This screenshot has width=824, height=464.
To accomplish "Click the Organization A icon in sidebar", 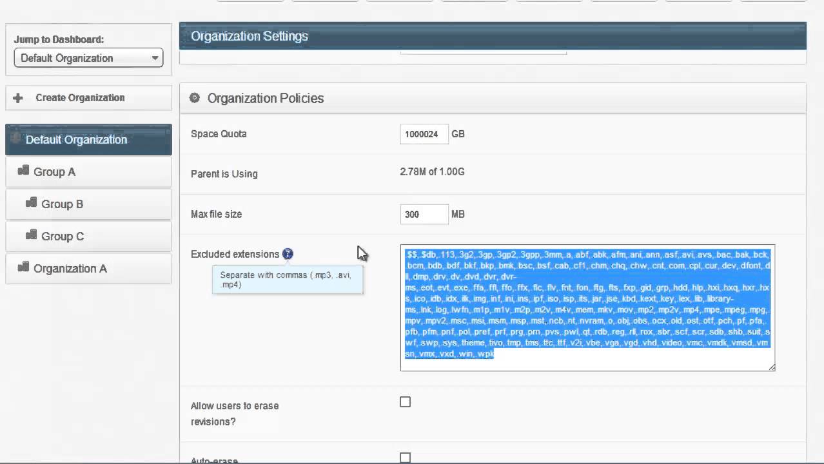I will (x=23, y=267).
